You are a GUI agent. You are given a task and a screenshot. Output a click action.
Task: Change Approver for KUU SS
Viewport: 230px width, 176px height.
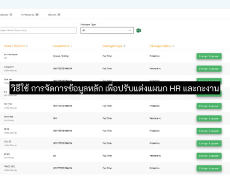point(209,143)
